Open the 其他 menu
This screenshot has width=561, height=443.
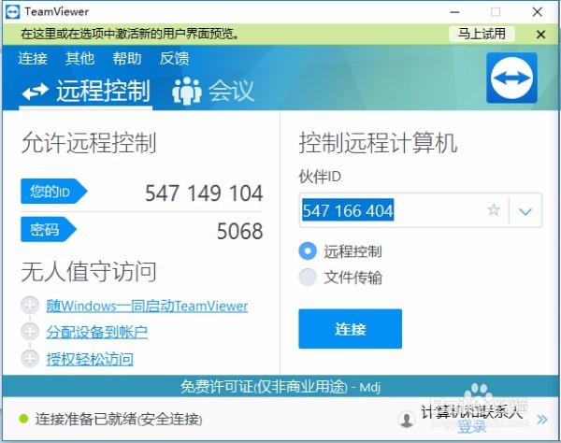[x=79, y=58]
